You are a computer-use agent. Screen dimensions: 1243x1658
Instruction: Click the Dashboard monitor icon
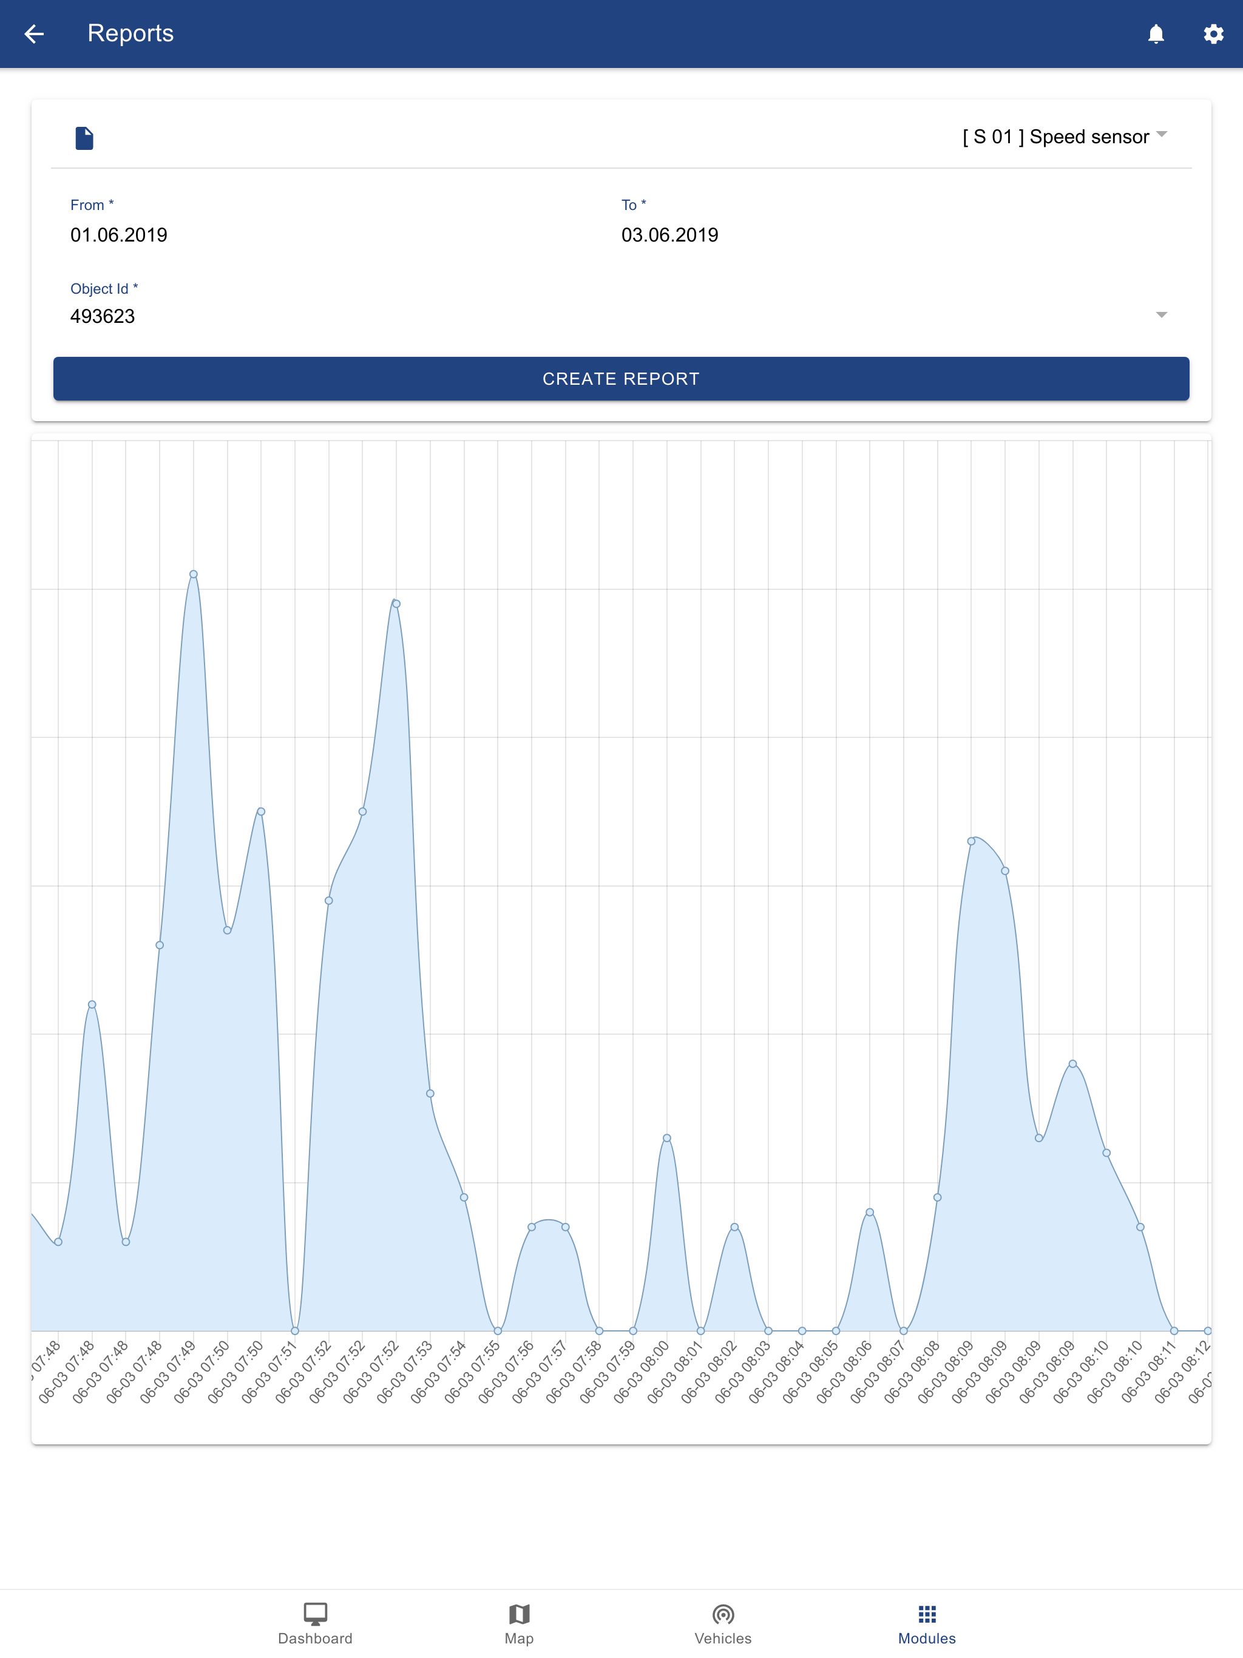[315, 1613]
